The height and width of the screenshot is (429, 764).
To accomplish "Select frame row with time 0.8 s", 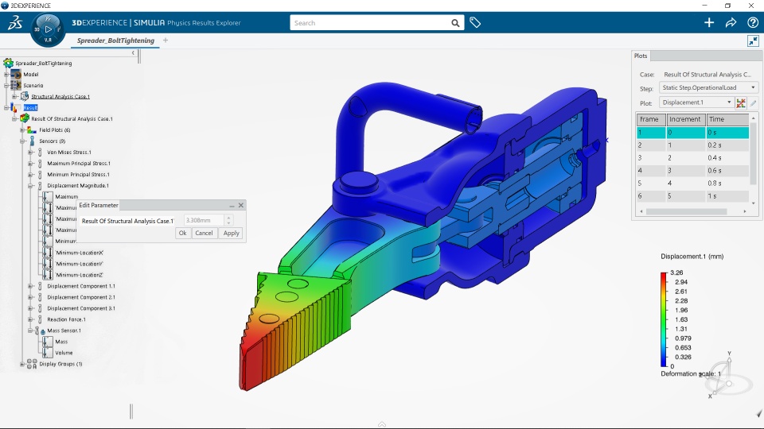I will point(692,183).
